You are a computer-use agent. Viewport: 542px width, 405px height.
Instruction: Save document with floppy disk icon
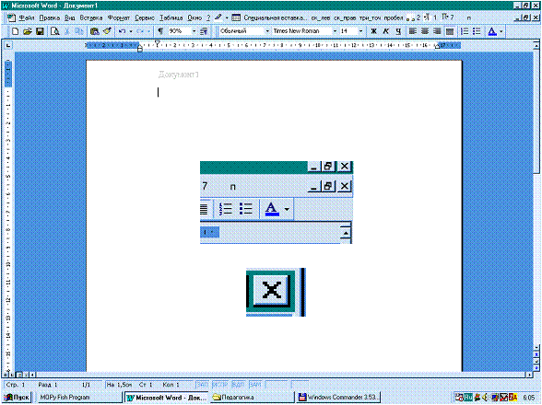[40, 31]
